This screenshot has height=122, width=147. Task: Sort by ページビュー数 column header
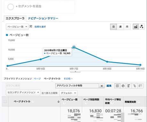70,100
